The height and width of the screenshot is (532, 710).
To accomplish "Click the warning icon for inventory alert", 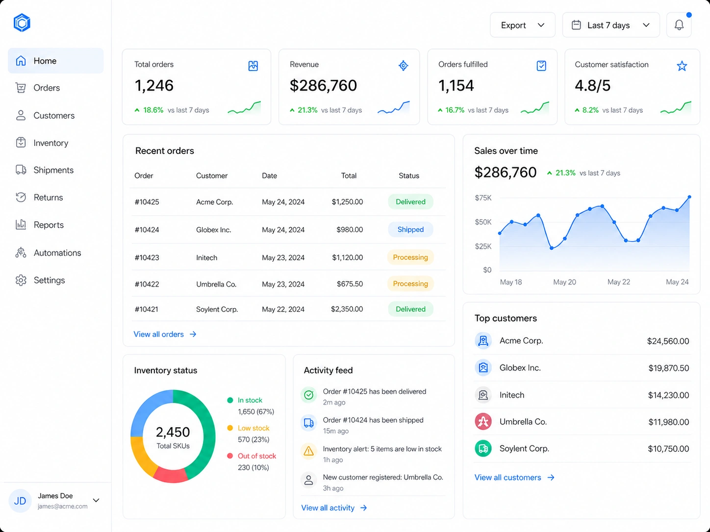I will coord(308,451).
